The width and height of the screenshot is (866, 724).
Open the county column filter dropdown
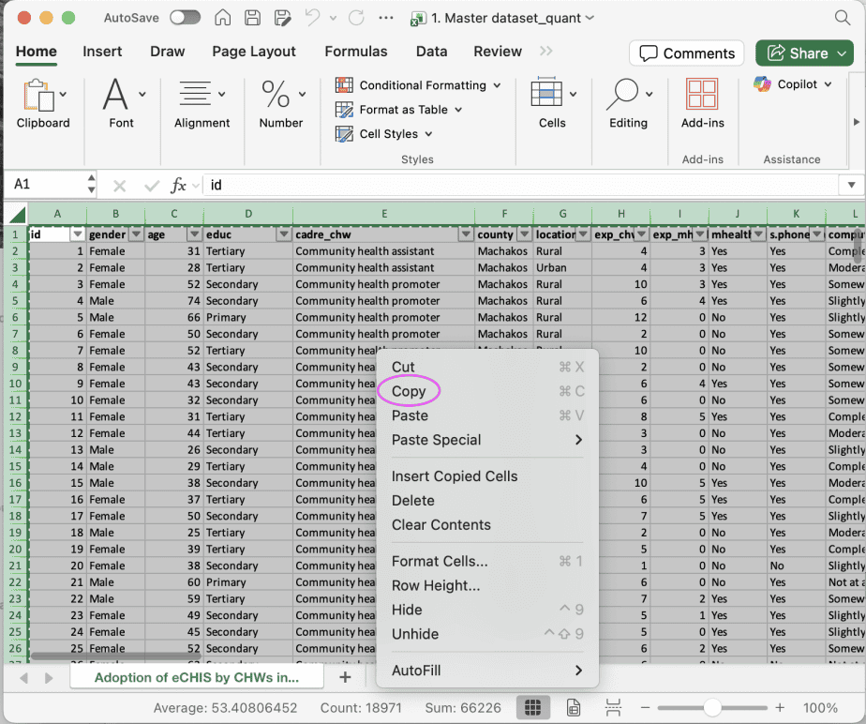pos(524,234)
